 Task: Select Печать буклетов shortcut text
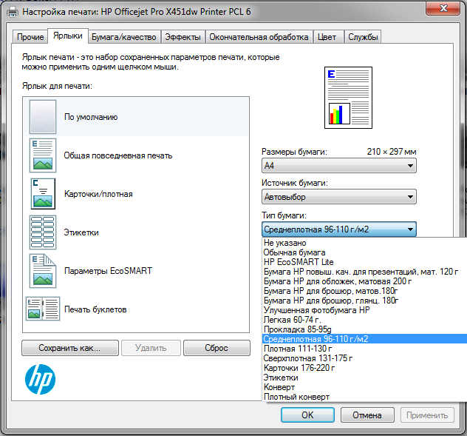tap(95, 309)
